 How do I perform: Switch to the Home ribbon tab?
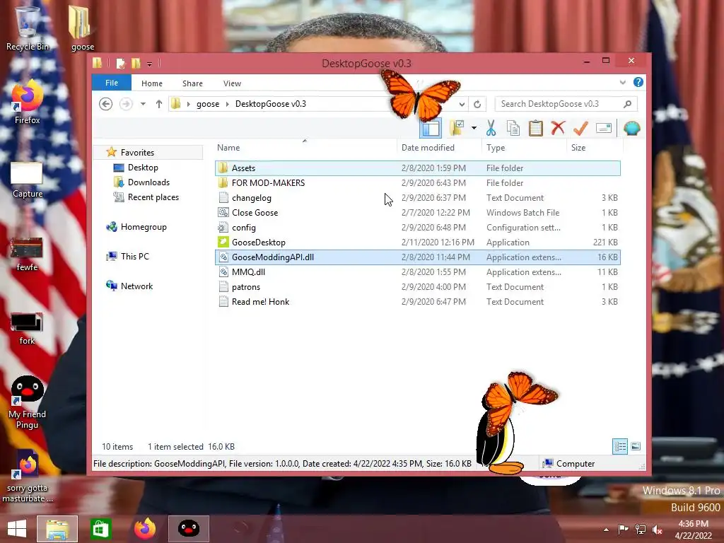[152, 83]
